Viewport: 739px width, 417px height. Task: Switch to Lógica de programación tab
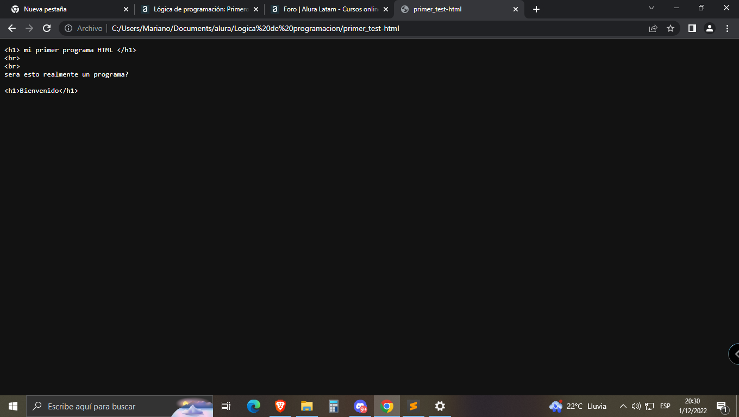tap(199, 9)
